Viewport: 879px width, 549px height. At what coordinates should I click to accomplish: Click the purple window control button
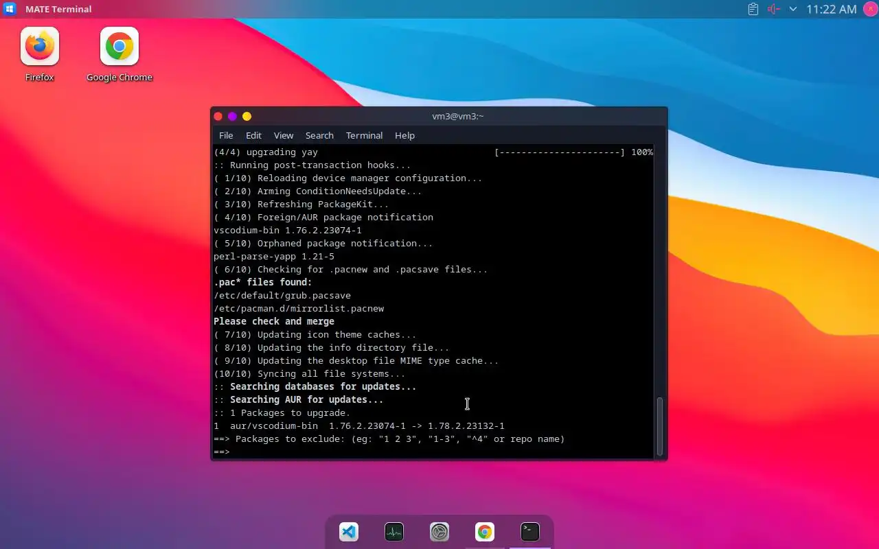[x=232, y=117]
